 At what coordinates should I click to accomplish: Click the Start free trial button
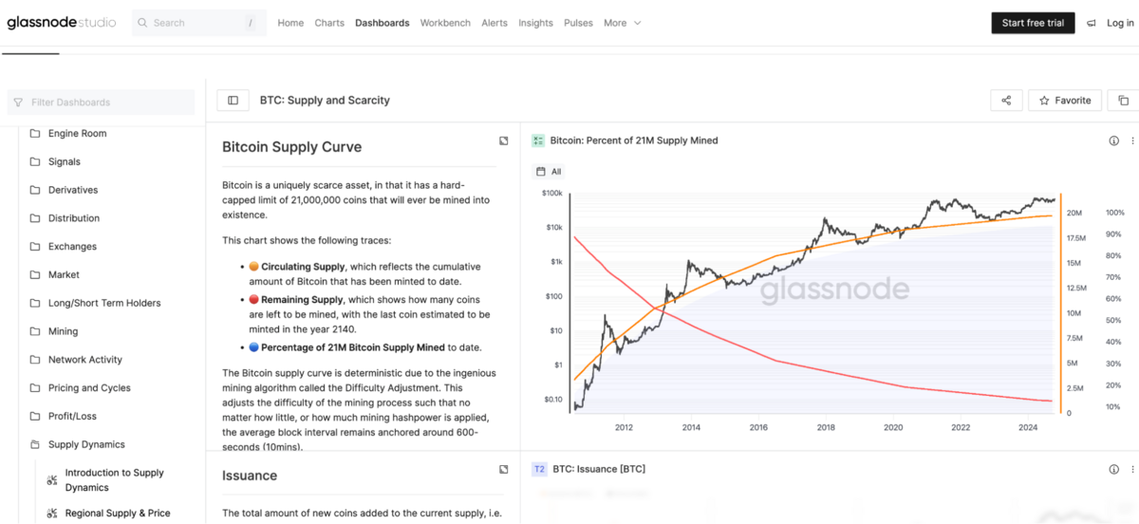click(1033, 23)
